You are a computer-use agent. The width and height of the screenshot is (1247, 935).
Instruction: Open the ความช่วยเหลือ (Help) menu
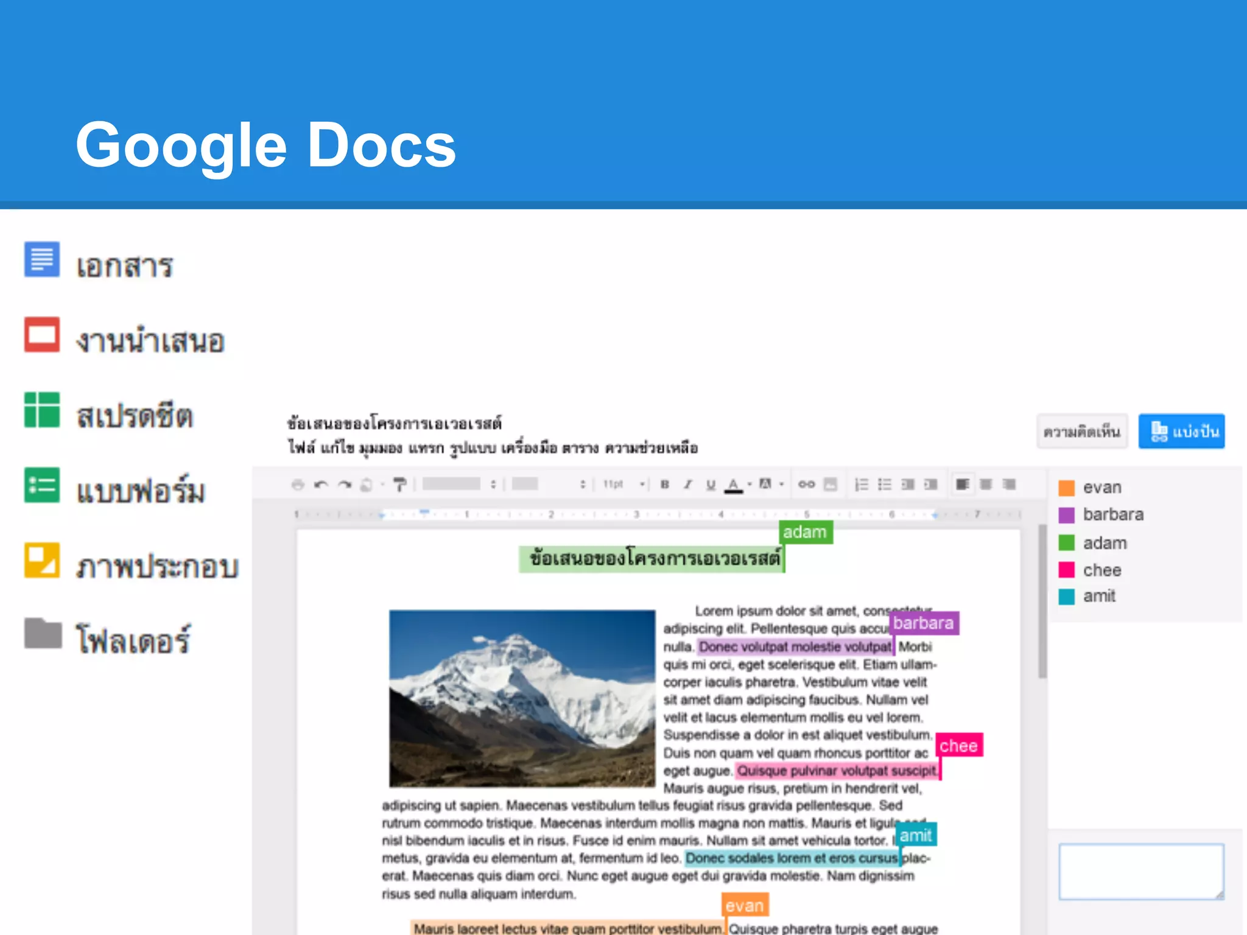tap(652, 448)
